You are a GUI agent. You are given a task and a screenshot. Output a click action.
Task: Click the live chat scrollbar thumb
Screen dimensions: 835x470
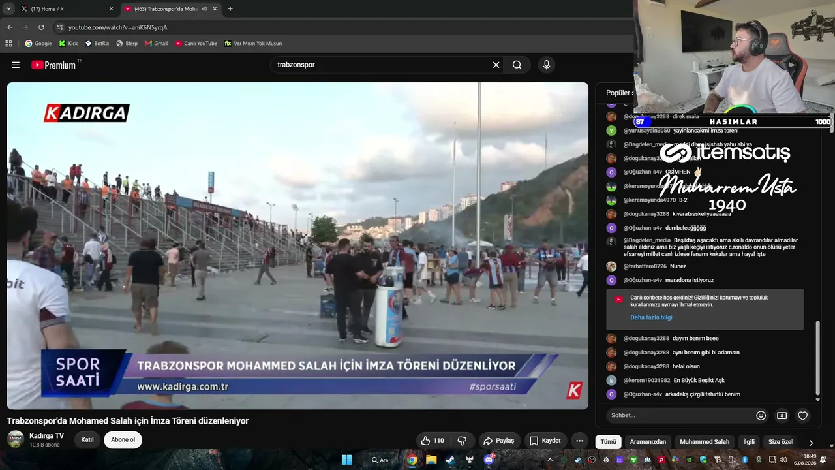point(818,358)
